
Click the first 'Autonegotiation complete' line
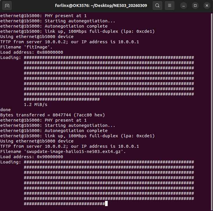54,26
